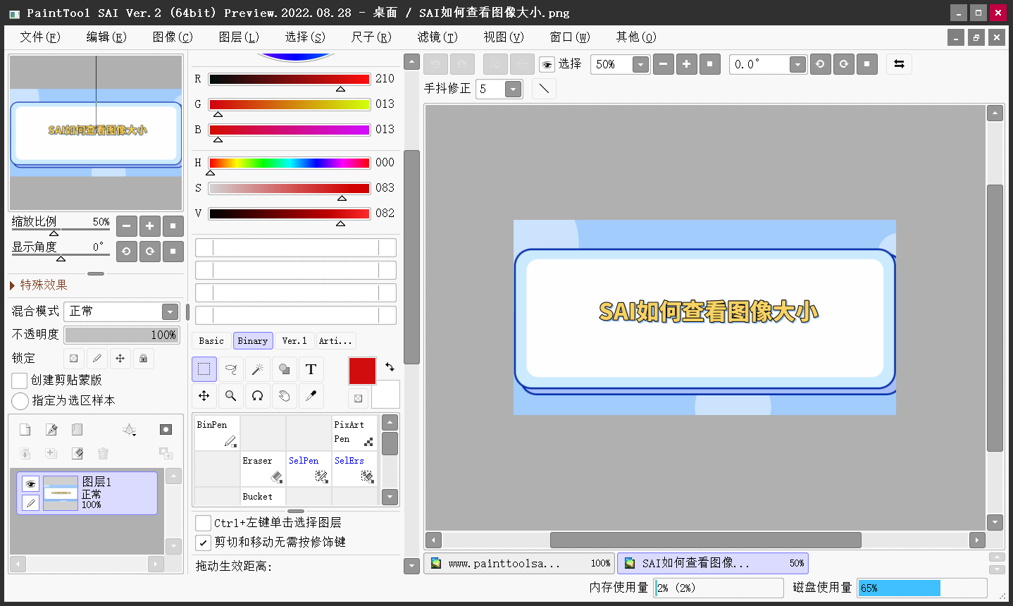Open the 文件(F) menu
Viewport: 1013px width, 606px height.
coord(40,37)
